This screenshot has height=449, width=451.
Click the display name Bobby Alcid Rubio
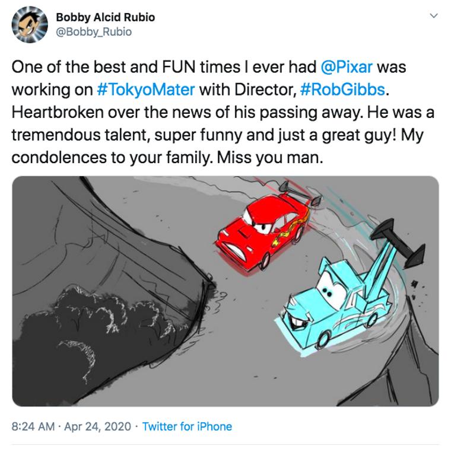[x=105, y=17]
